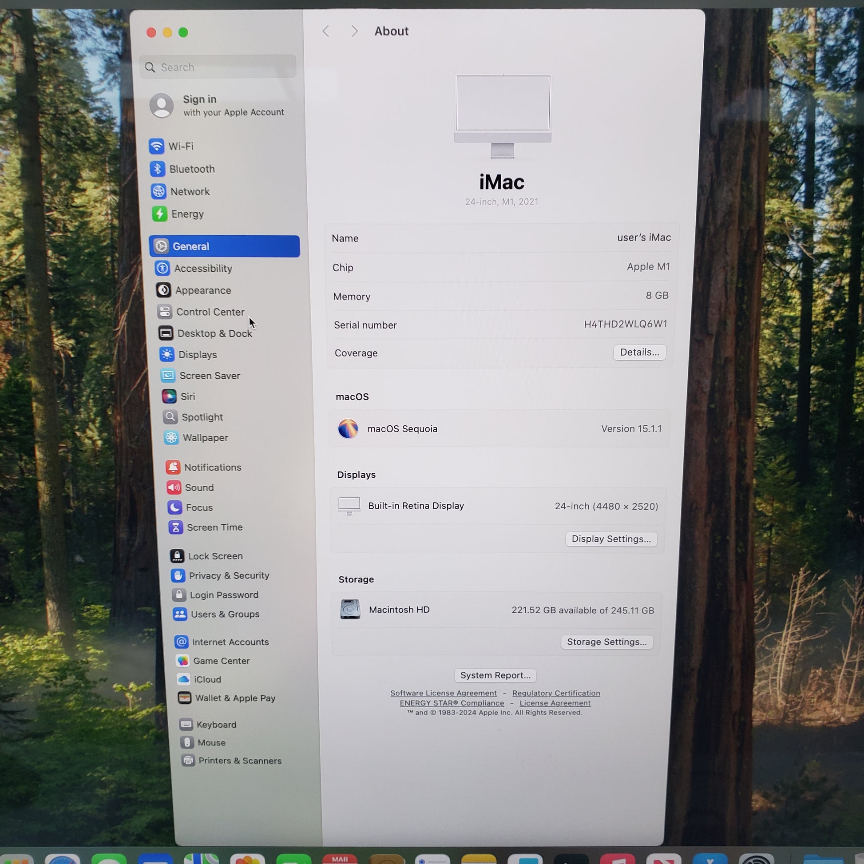The width and height of the screenshot is (864, 864).
Task: Open the Notifications bell icon
Action: (x=173, y=468)
